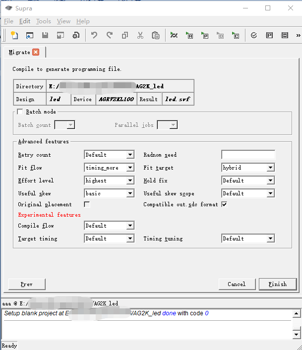This screenshot has height=350, width=302.
Task: Click the Copy toolbar icon
Action: [x=125, y=35]
